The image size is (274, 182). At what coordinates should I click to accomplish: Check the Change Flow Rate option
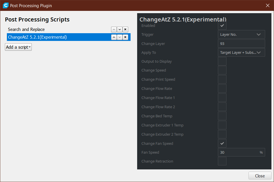[x=222, y=88]
